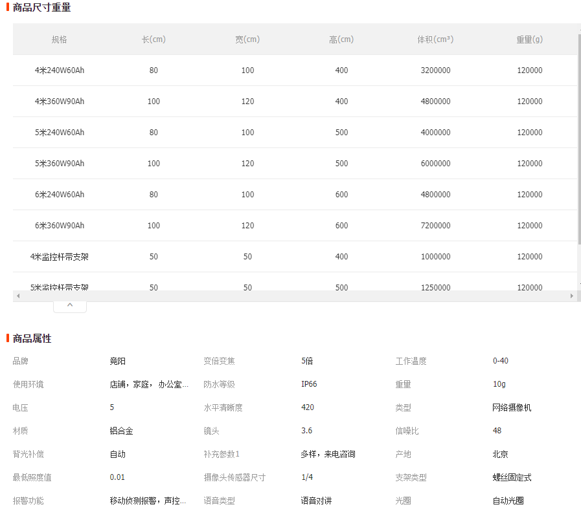The image size is (581, 509).
Task: Select the 5米360W90Ah row label
Action: point(60,164)
